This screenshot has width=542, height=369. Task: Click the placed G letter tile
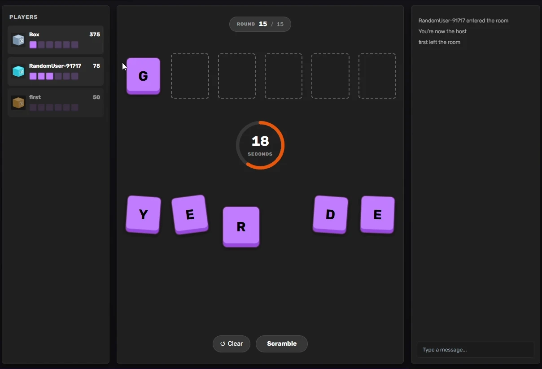point(143,76)
